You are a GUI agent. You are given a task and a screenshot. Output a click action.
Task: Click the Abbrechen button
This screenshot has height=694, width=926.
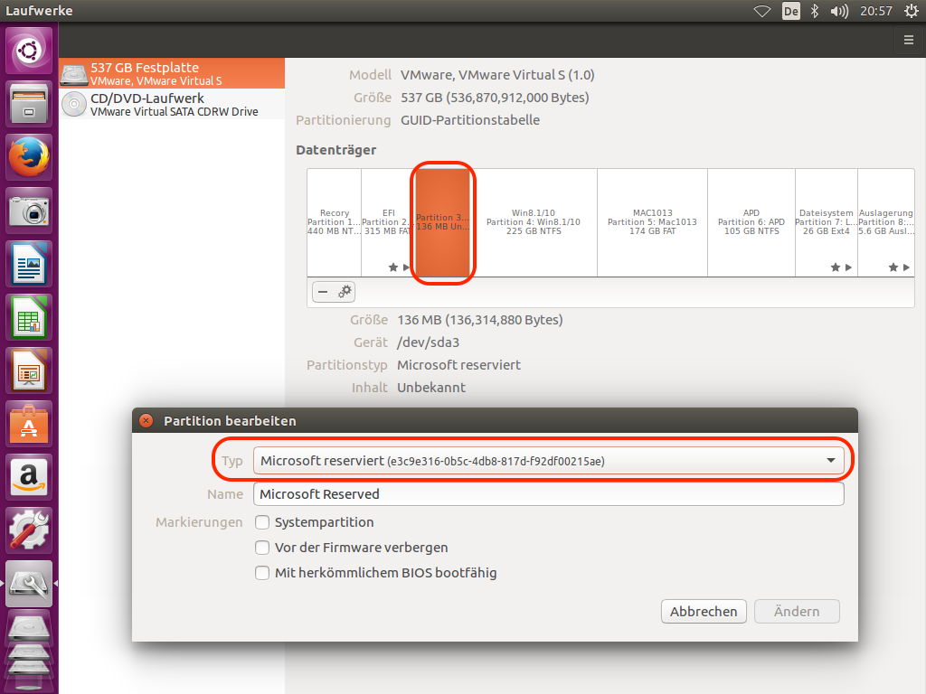coord(704,612)
